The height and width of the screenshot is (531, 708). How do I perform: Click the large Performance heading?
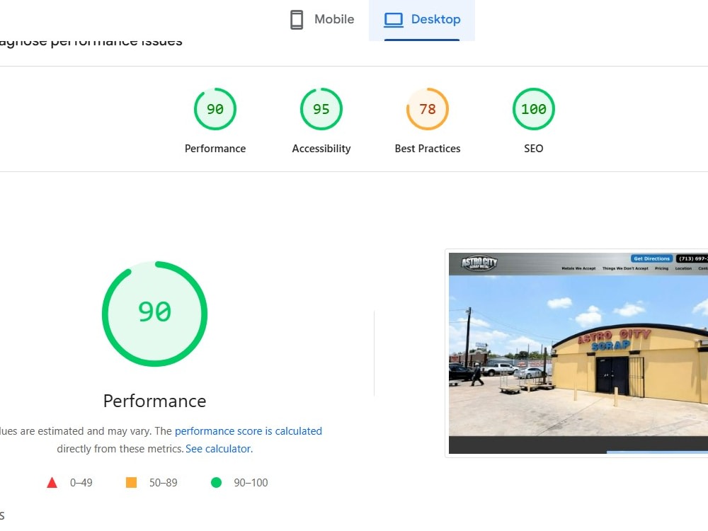154,401
